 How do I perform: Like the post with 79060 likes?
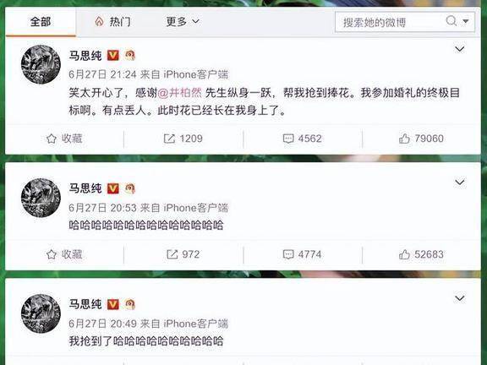pos(421,139)
